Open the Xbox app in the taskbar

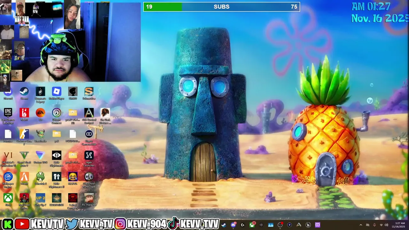coord(252,225)
